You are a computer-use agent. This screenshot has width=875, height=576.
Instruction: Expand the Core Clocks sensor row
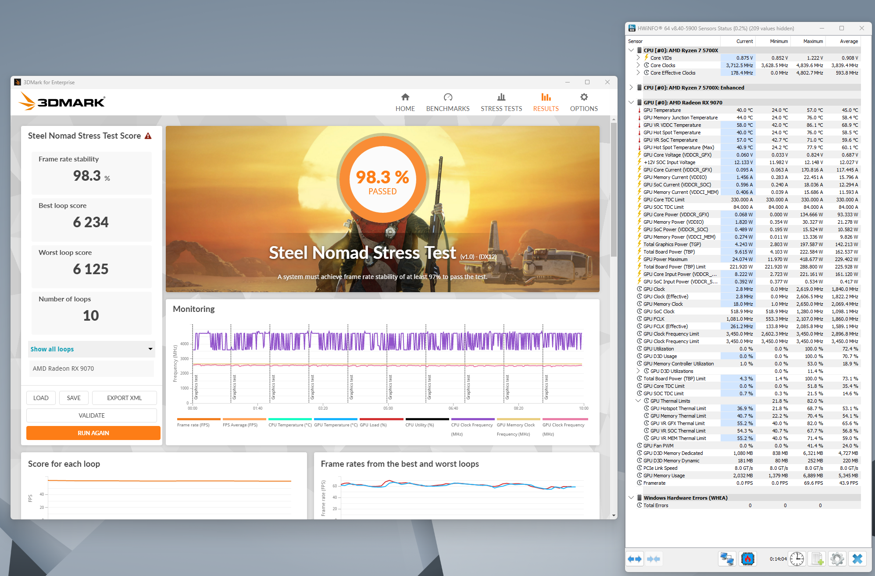pyautogui.click(x=638, y=65)
